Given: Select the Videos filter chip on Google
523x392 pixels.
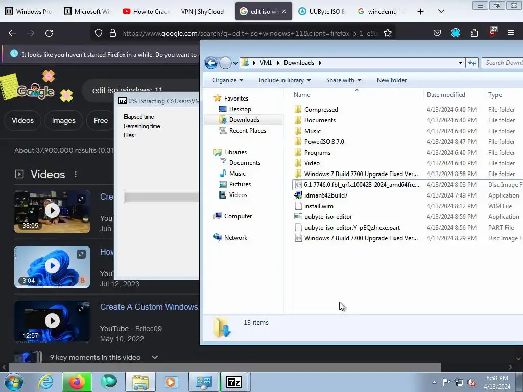Looking at the screenshot, I should tap(22, 120).
